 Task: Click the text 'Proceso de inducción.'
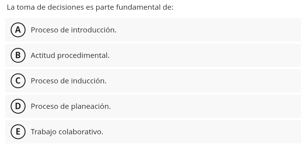coord(68,81)
